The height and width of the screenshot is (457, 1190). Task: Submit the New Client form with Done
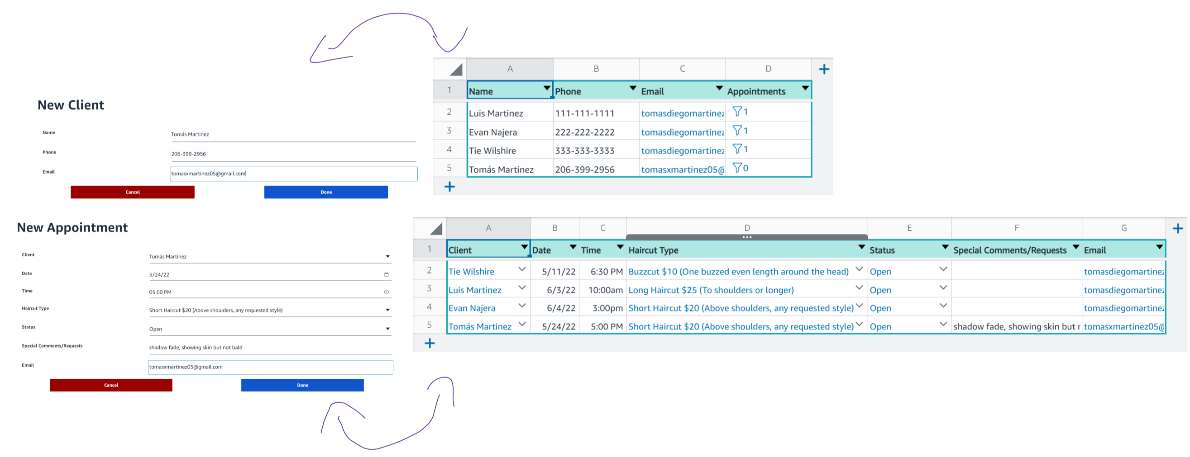pyautogui.click(x=326, y=192)
